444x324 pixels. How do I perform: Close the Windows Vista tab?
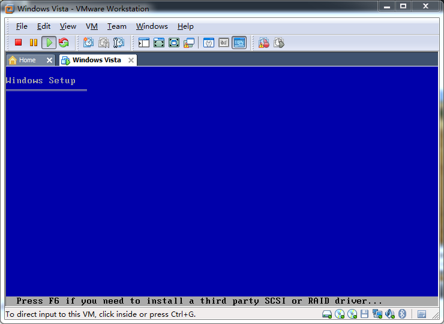131,60
